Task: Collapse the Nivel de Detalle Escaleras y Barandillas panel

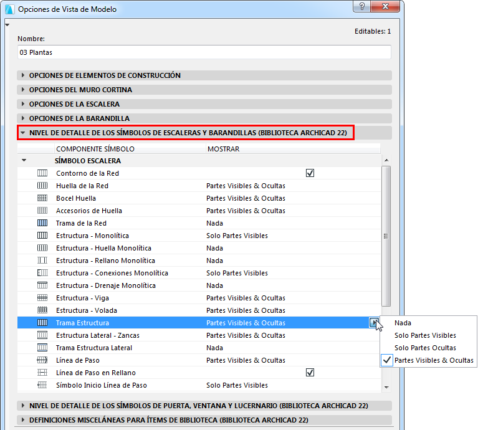Action: 23,133
